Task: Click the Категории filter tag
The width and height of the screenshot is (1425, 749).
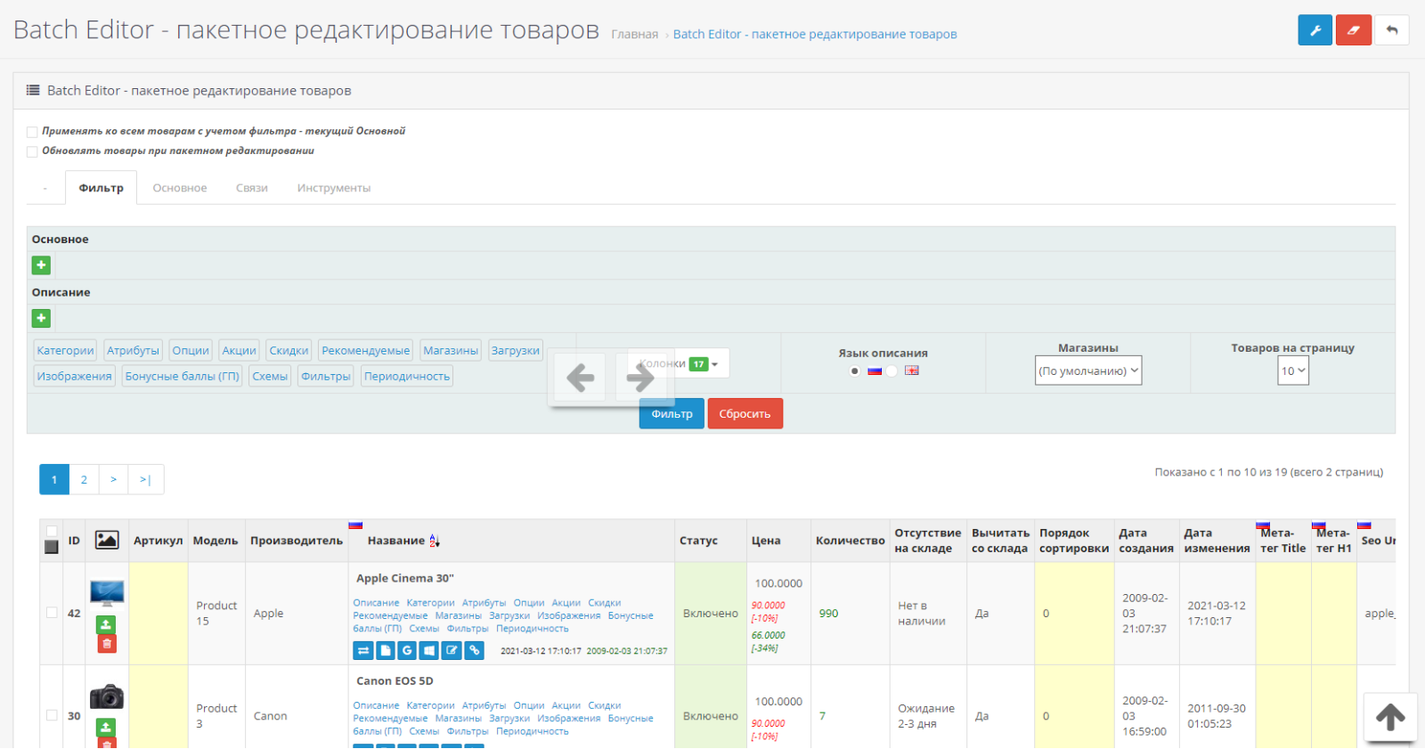Action: [x=65, y=350]
